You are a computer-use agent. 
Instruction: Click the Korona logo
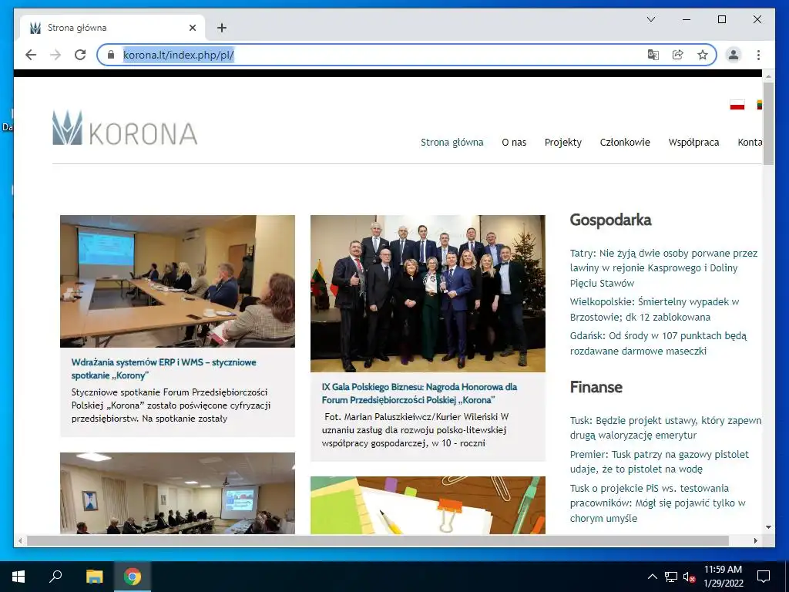pos(125,129)
